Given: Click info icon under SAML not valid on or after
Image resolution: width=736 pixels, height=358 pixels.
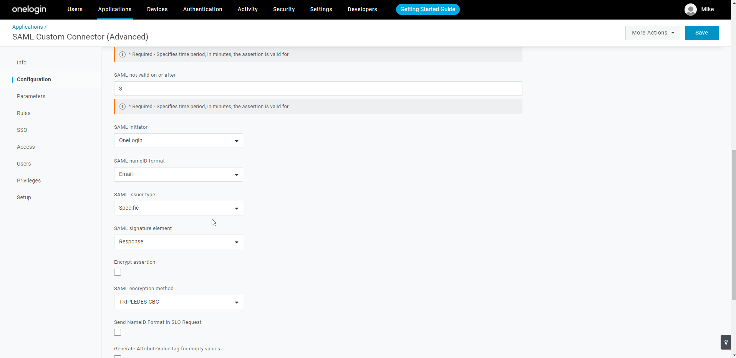Looking at the screenshot, I should (123, 107).
